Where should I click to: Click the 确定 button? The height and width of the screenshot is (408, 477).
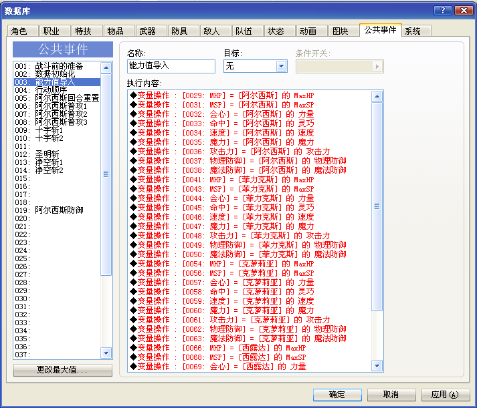pos(337,395)
